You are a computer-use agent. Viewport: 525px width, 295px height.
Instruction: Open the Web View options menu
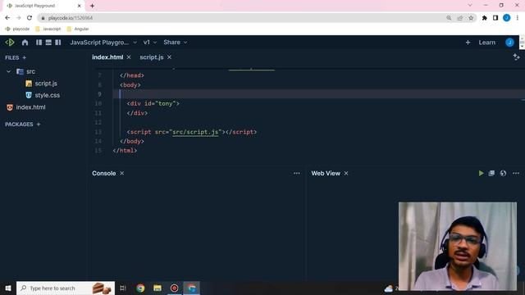point(516,173)
